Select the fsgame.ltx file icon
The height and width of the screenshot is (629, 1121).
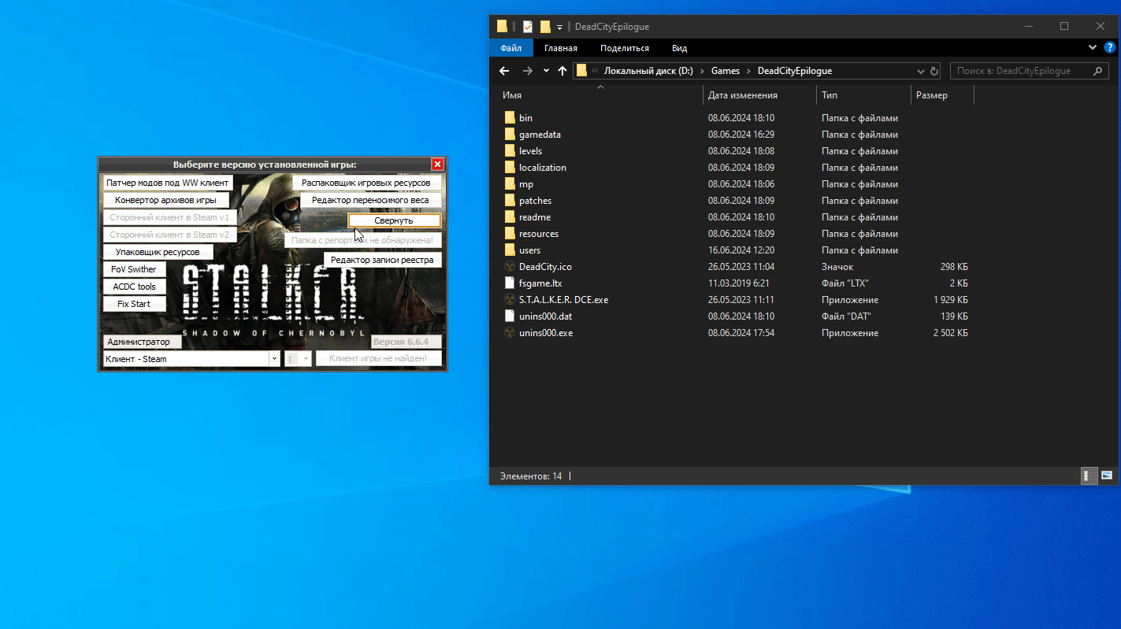510,283
